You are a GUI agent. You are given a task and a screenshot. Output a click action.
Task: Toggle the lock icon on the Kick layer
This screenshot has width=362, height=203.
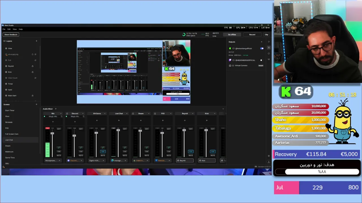point(33,72)
